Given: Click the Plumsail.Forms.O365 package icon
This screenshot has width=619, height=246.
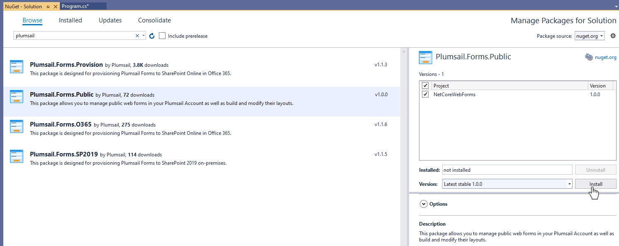Looking at the screenshot, I should [17, 127].
